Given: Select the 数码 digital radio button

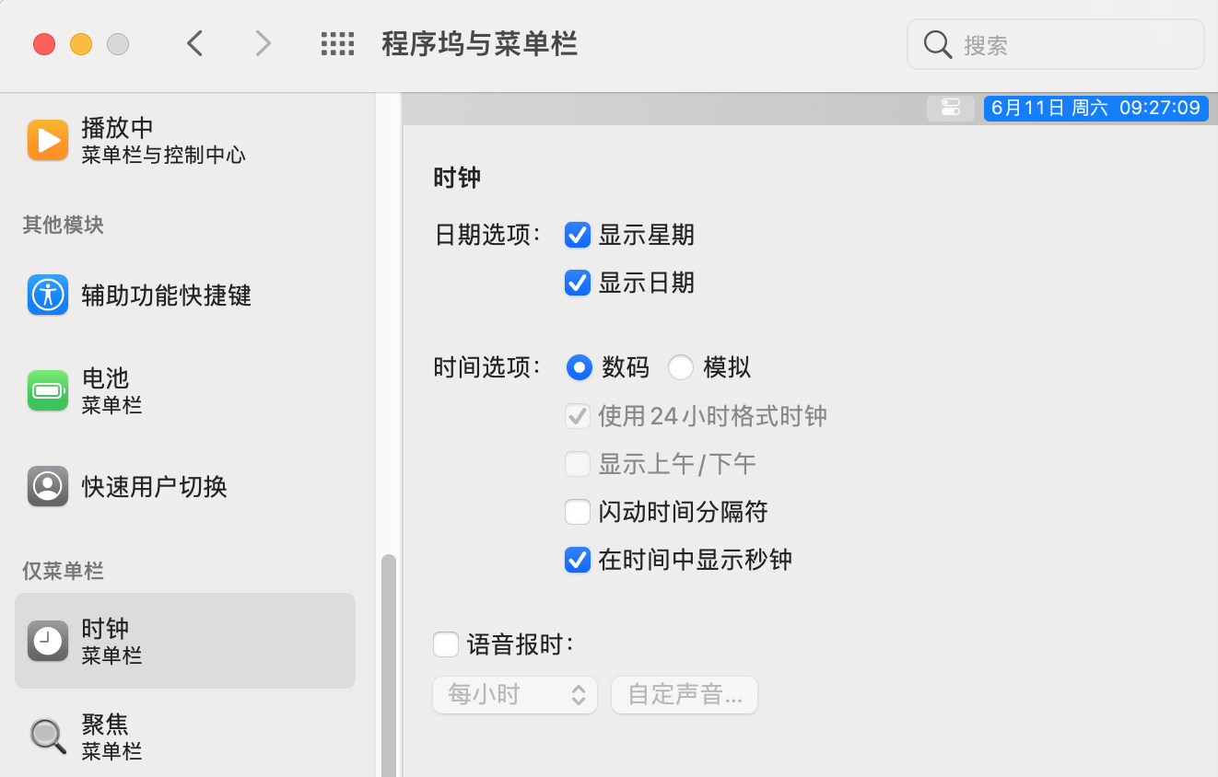Looking at the screenshot, I should (579, 368).
